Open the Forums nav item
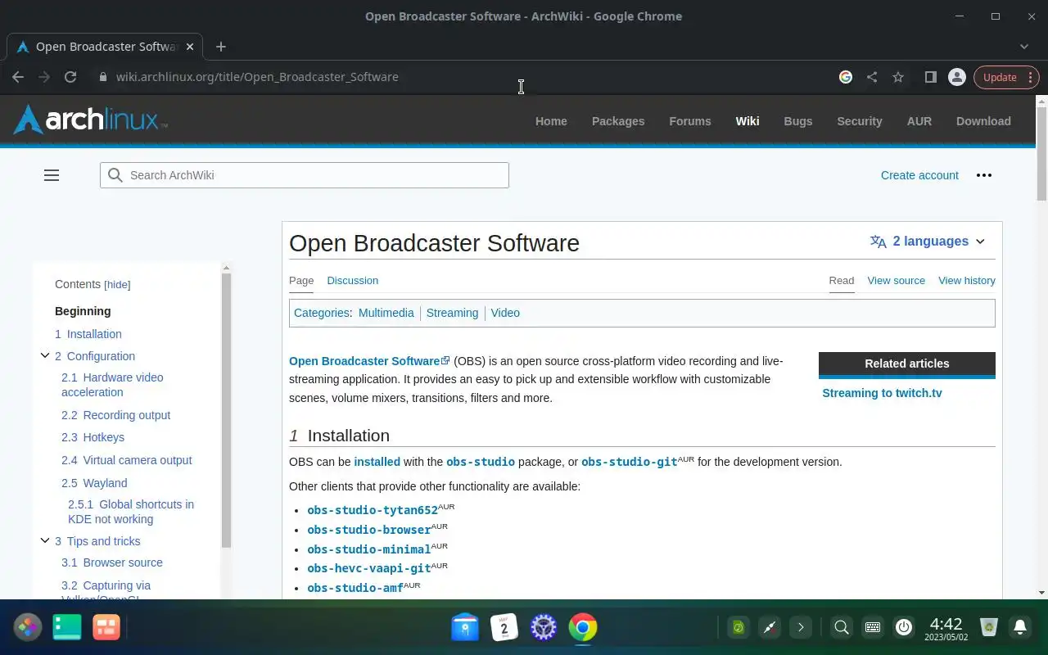1048x655 pixels. (690, 121)
